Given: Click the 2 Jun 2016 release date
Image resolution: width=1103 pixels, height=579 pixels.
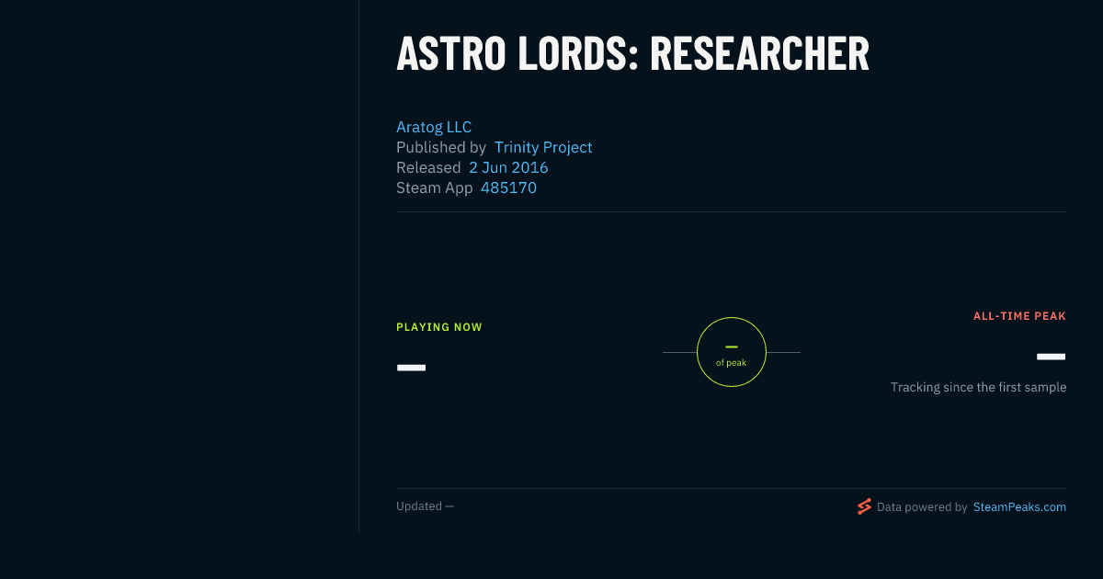Looking at the screenshot, I should tap(508, 167).
